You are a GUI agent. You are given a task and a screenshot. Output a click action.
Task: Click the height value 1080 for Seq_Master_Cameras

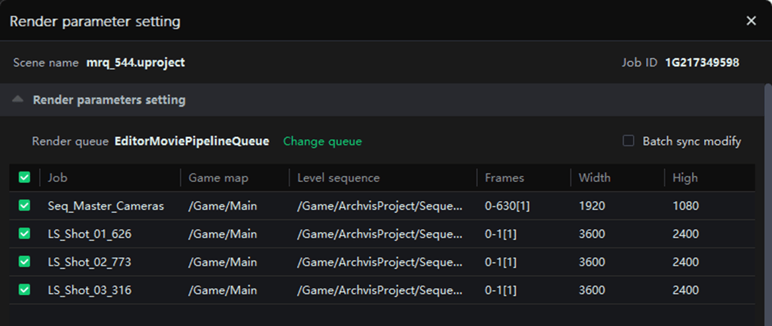pos(685,206)
